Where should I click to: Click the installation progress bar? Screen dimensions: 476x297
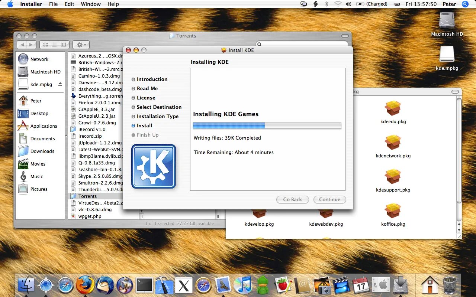pos(267,126)
